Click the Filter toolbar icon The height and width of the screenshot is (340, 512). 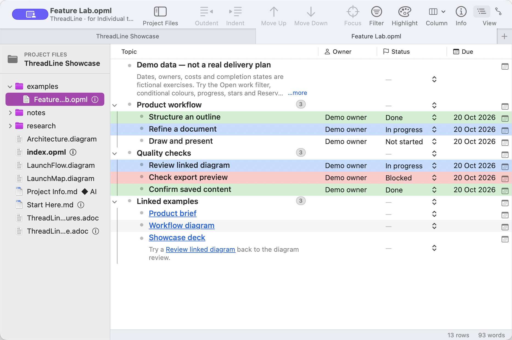(376, 12)
